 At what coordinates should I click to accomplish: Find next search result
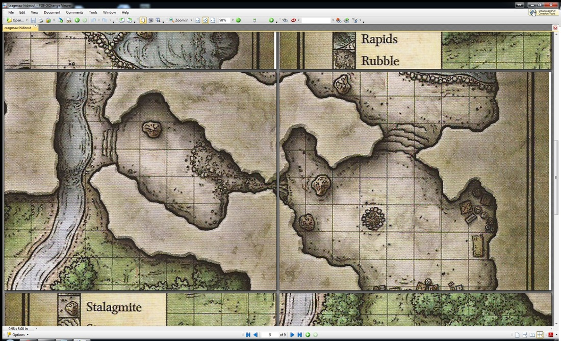coord(346,20)
